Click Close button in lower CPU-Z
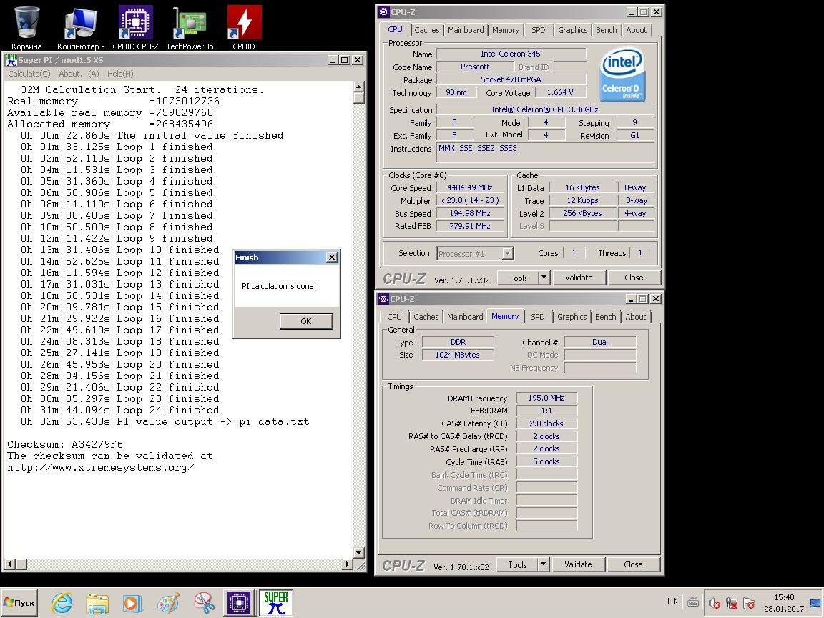 633,564
